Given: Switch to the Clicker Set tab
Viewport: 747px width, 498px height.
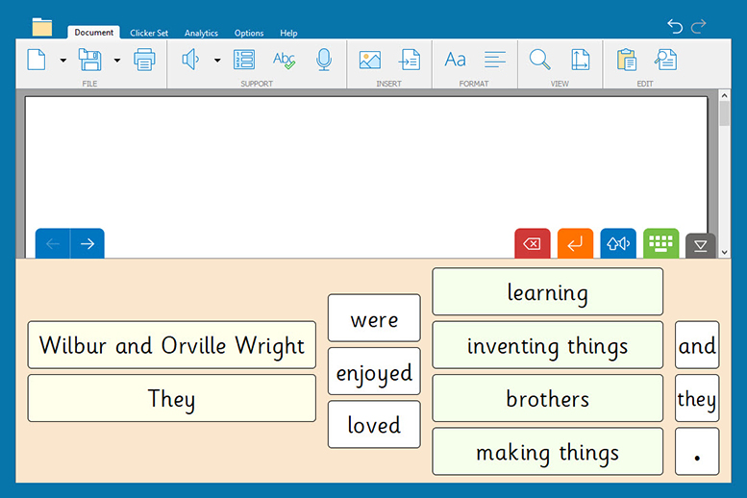Looking at the screenshot, I should point(149,33).
